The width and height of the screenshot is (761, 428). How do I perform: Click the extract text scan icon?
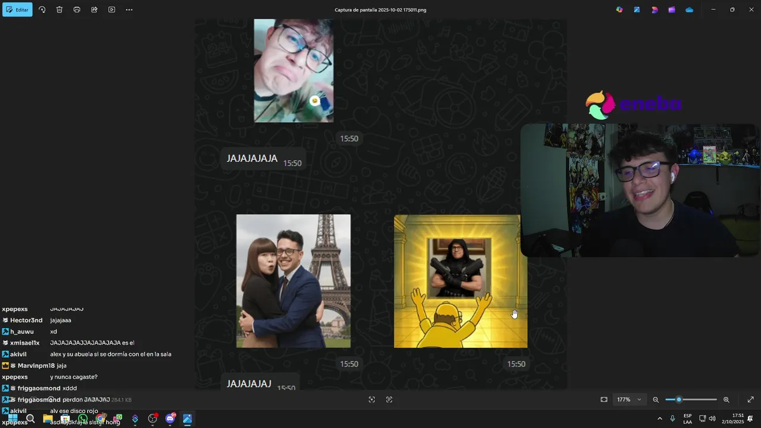click(x=389, y=399)
